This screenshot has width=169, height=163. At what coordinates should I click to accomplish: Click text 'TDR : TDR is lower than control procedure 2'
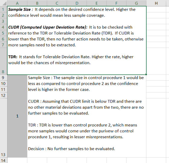coord(70,125)
